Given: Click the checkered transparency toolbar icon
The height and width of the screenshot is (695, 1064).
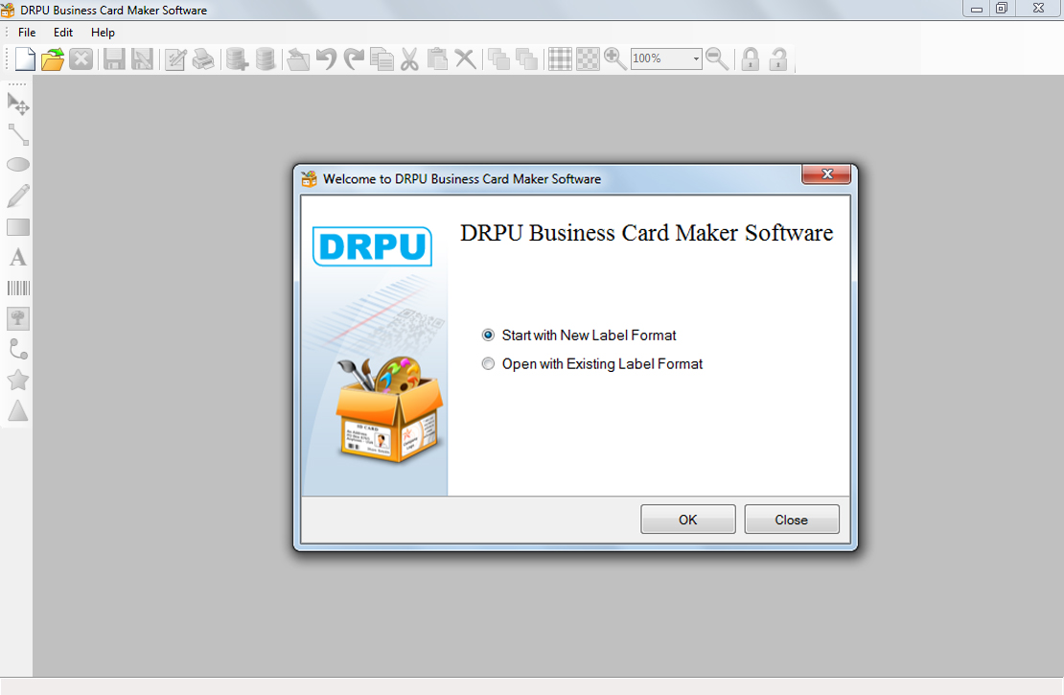Looking at the screenshot, I should 588,59.
